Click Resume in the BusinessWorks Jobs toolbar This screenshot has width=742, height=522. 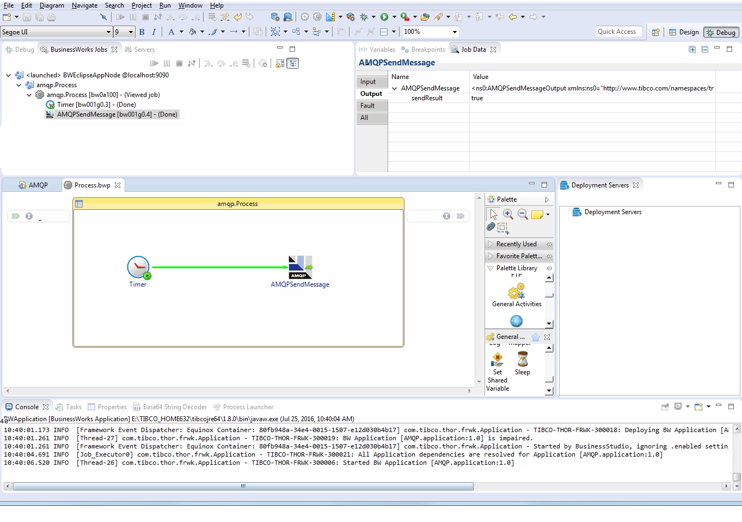point(155,64)
